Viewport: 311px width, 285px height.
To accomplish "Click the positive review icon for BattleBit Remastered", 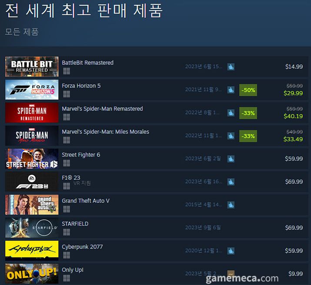I will 231,67.
